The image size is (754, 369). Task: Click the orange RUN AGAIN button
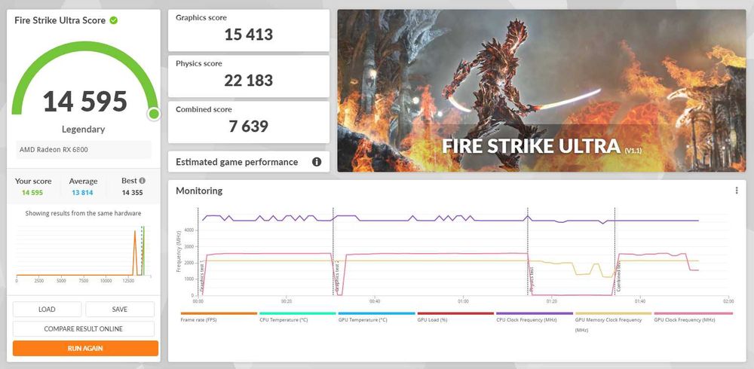pyautogui.click(x=85, y=349)
